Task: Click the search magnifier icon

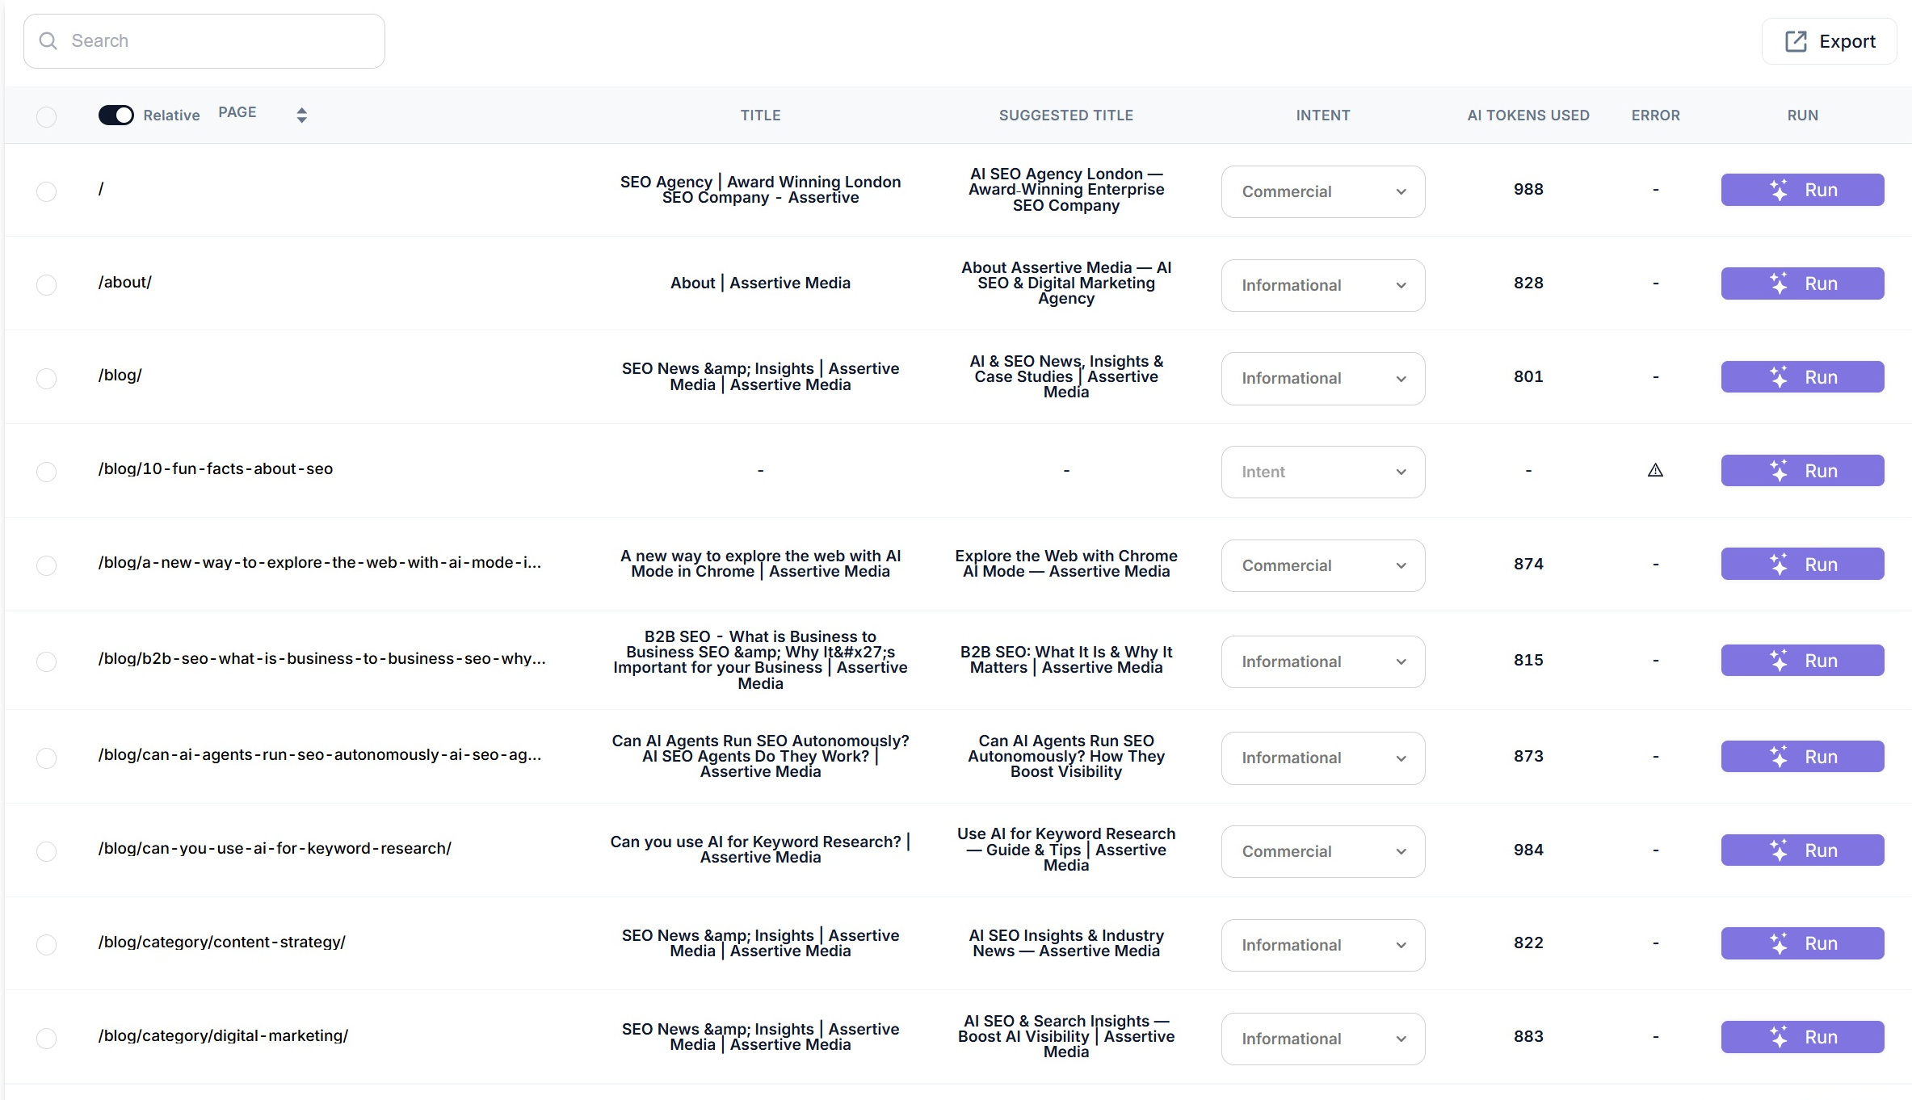Action: pyautogui.click(x=48, y=40)
